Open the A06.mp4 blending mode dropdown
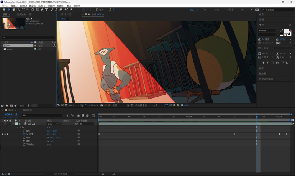 [x=52, y=124]
